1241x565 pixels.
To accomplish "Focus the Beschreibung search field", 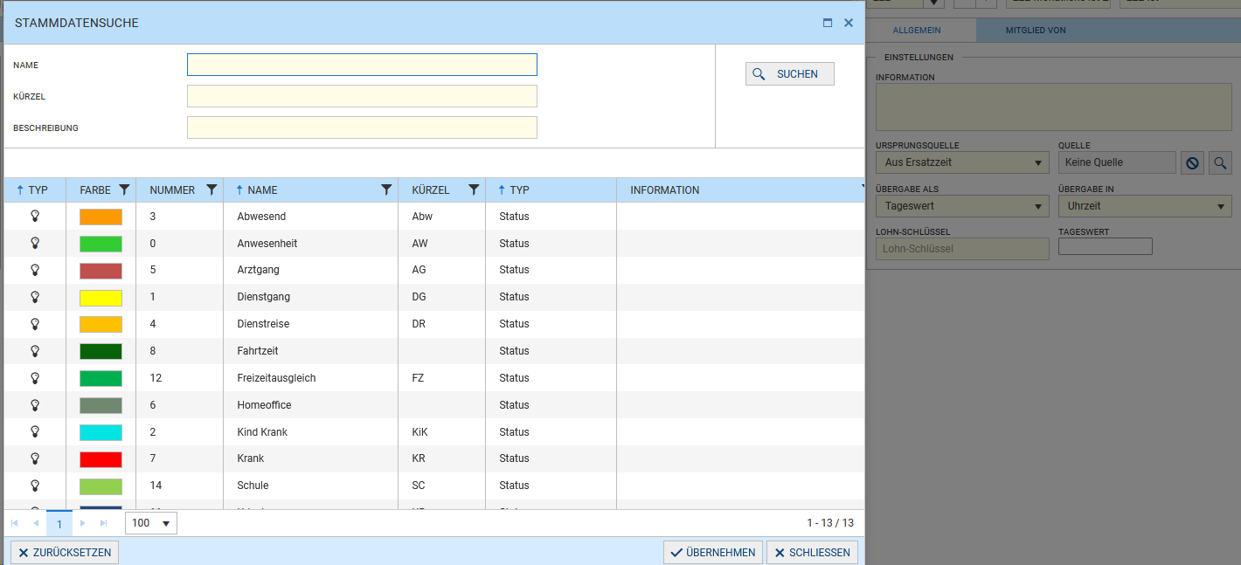I will pos(362,127).
